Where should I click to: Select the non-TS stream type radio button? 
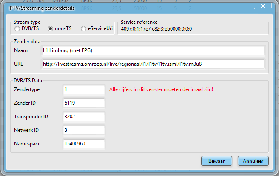(x=50, y=28)
